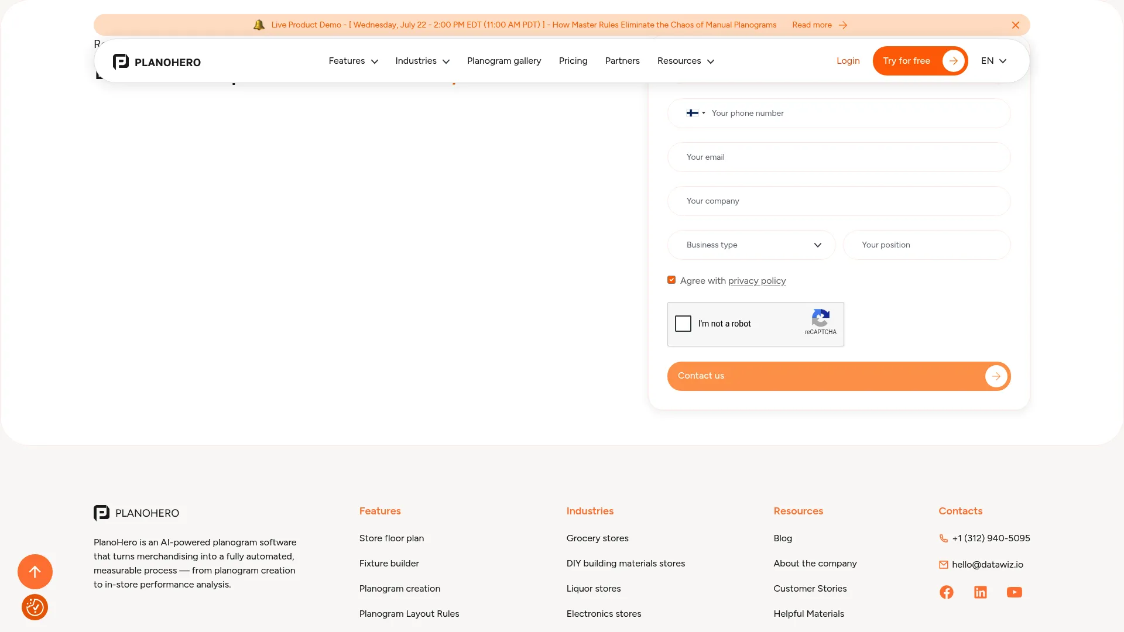Click the Contacts footer heading
Image resolution: width=1124 pixels, height=632 pixels.
click(961, 511)
